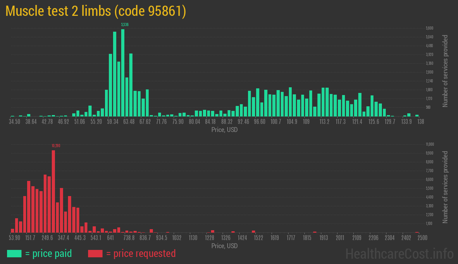Click the 11,000 y-axis label

click(x=429, y=144)
